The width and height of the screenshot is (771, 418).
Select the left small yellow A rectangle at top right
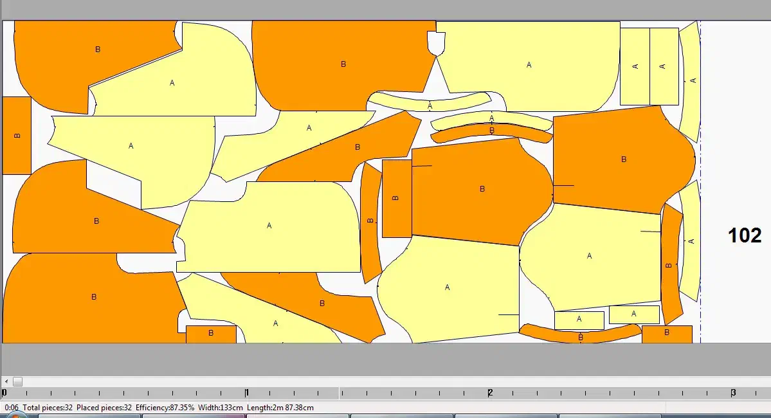tap(635, 66)
